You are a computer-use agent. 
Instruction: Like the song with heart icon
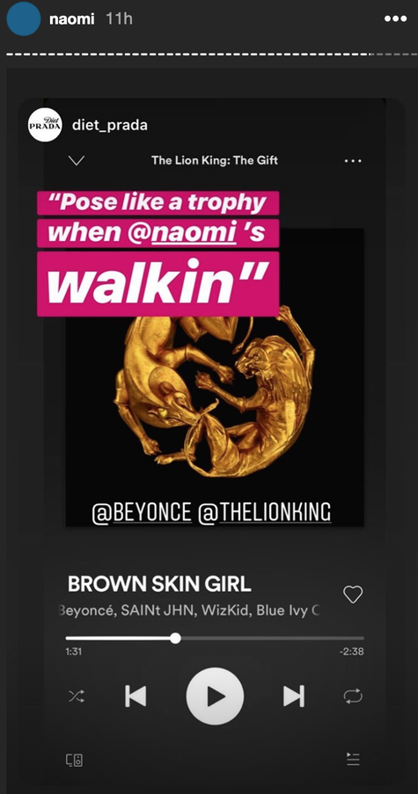click(x=353, y=594)
